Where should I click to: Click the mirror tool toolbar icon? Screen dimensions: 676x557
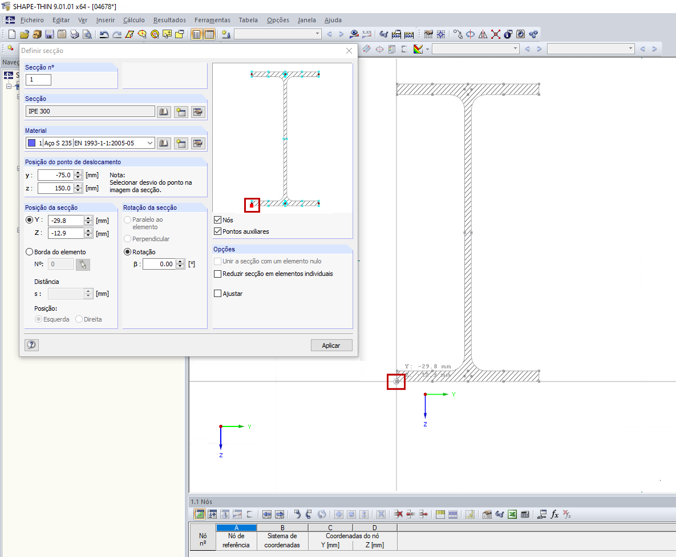click(483, 34)
